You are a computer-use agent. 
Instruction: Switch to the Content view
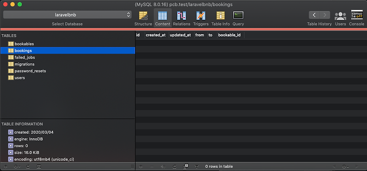(x=163, y=18)
